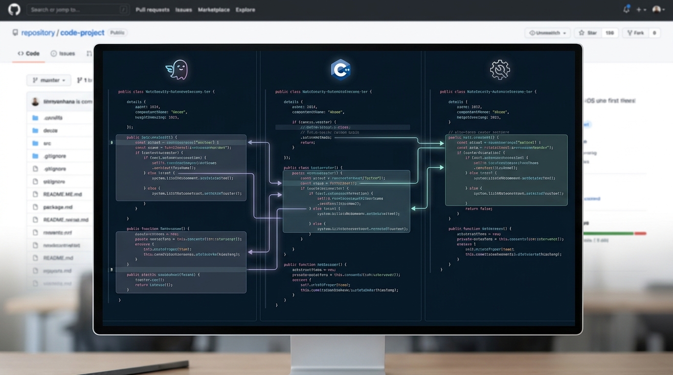This screenshot has width=673, height=375.
Task: Select the repo book icon beside repository
Action: pyautogui.click(x=15, y=33)
